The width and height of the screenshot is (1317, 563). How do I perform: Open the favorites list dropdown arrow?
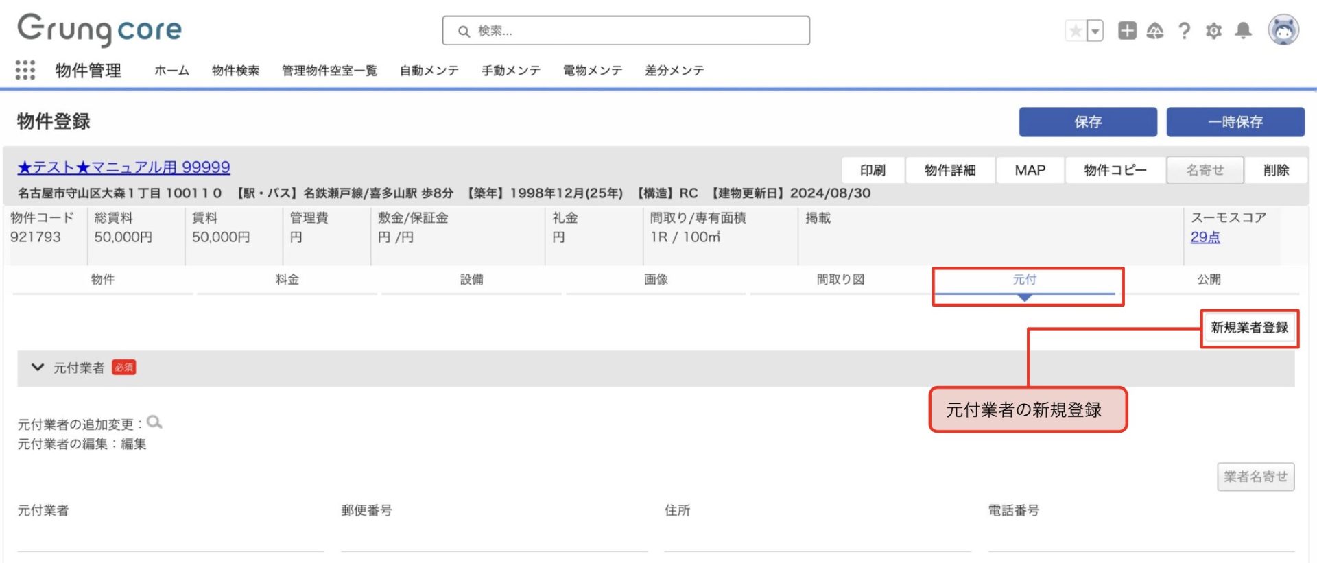pyautogui.click(x=1095, y=31)
